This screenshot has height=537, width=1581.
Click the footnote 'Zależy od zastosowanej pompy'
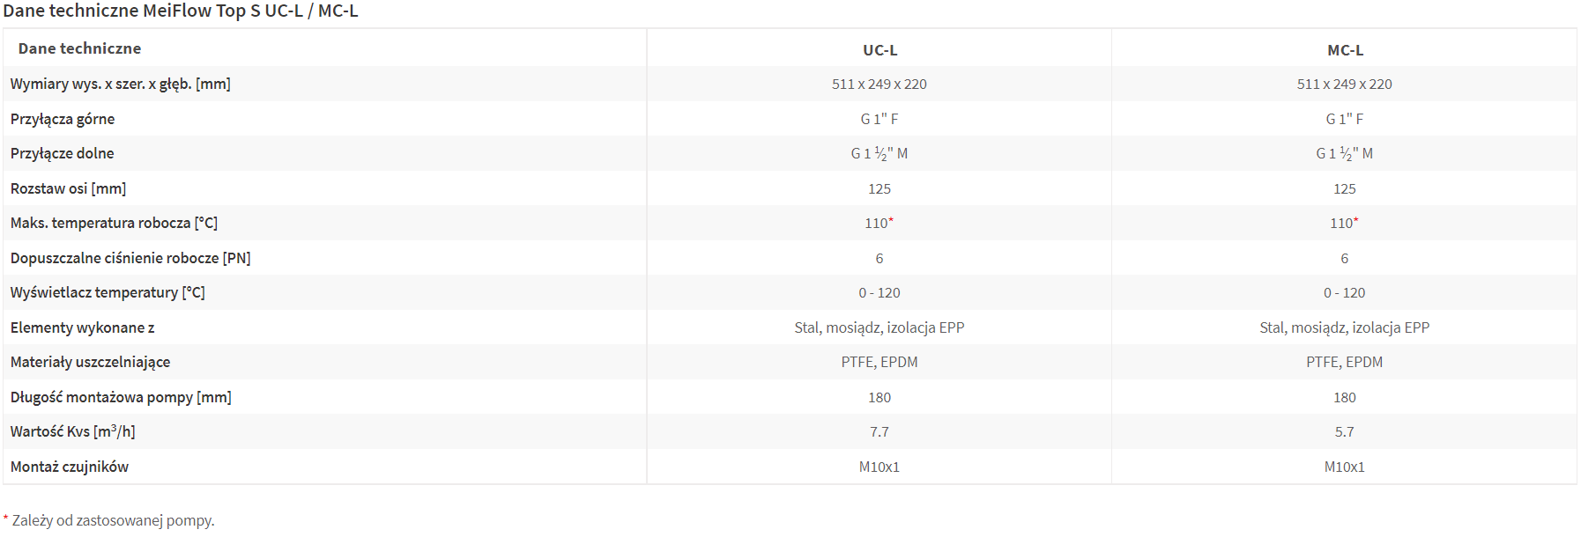113,520
